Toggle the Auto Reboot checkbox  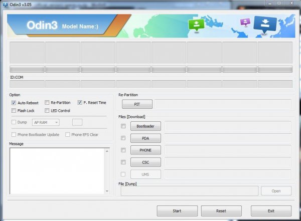click(14, 103)
